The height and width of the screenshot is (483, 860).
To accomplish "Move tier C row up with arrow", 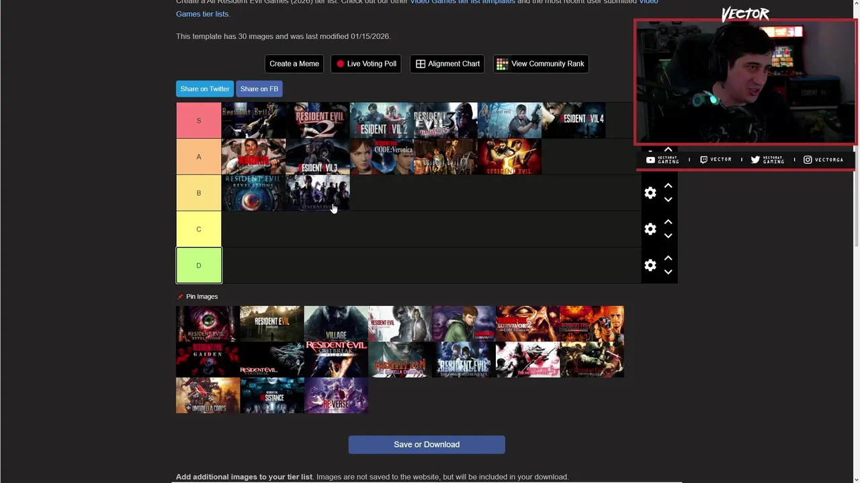I will pyautogui.click(x=668, y=222).
